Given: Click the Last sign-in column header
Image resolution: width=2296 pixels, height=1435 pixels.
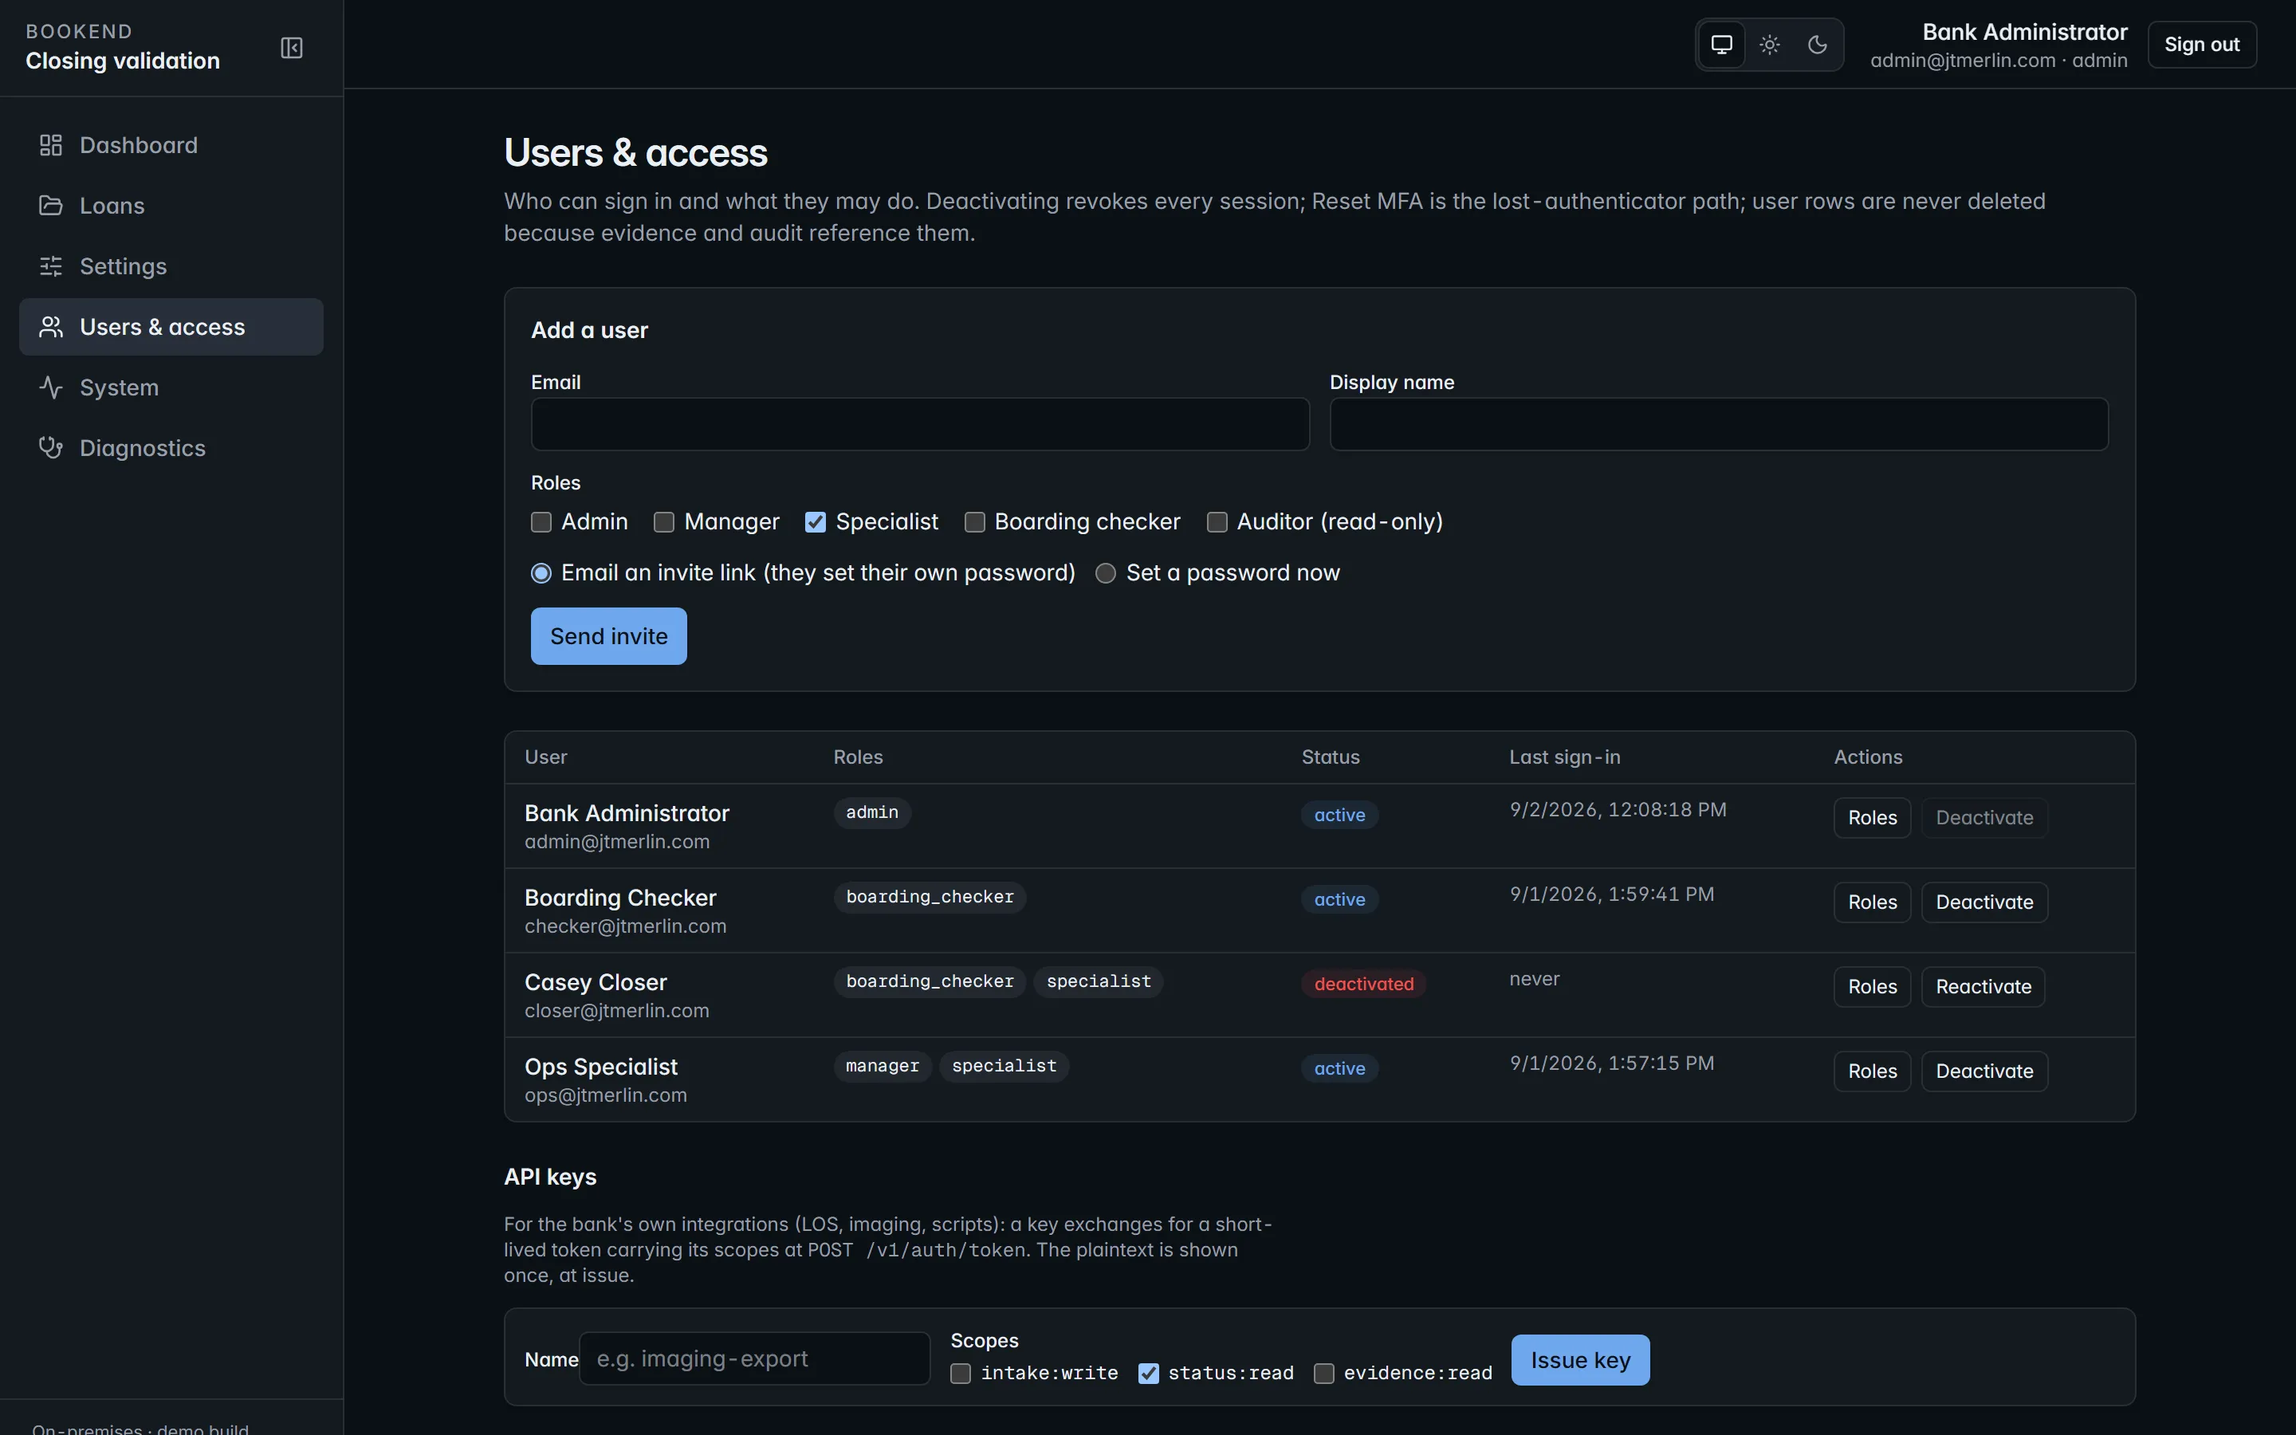Looking at the screenshot, I should 1564,757.
